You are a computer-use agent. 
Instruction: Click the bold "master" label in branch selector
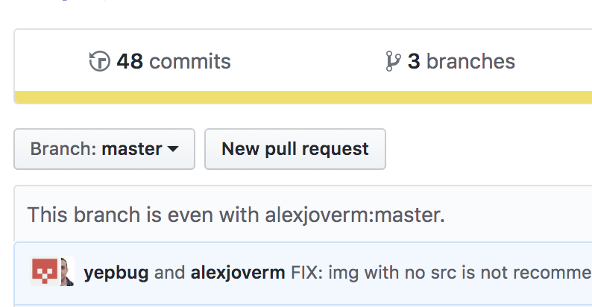click(132, 149)
